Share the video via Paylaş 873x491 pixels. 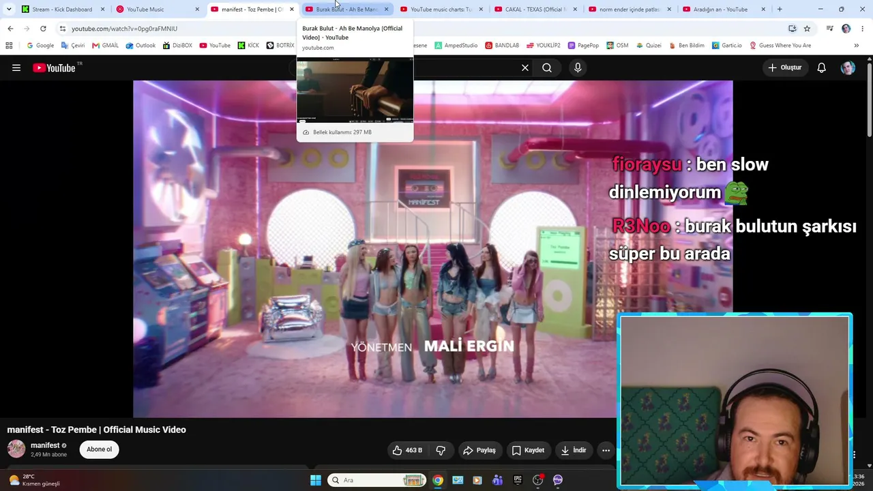tap(479, 450)
